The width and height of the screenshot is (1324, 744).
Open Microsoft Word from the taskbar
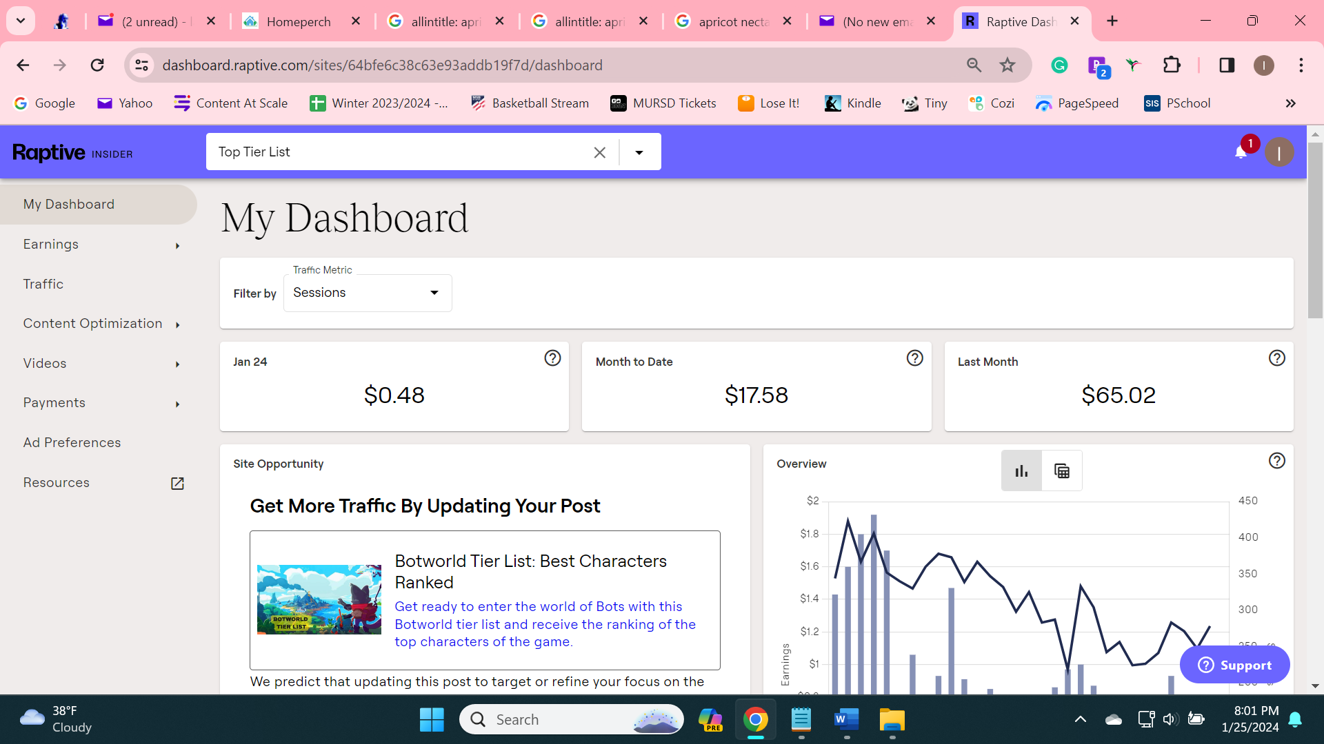(x=846, y=720)
